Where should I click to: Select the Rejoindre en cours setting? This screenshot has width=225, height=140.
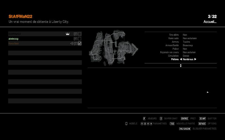click(x=169, y=52)
